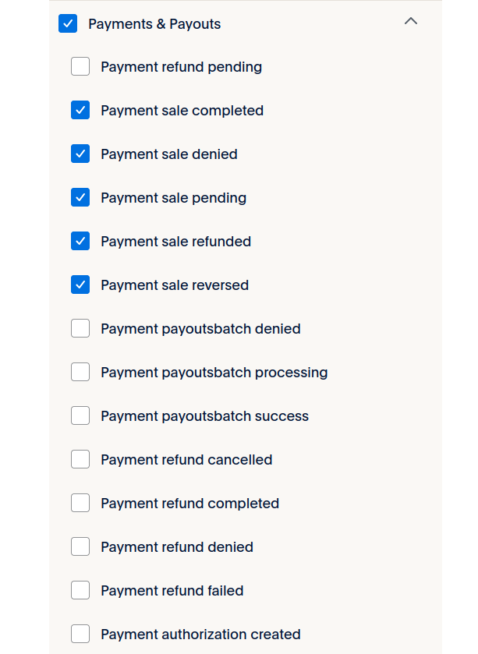Select Payment authorization created checkbox
Viewport: 478px width, 654px height.
pos(80,635)
